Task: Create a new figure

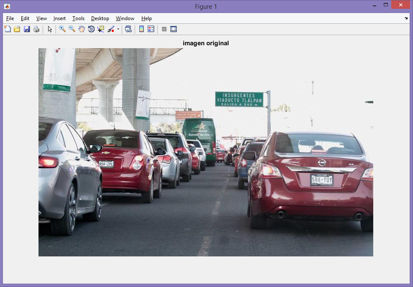Action: pyautogui.click(x=8, y=29)
